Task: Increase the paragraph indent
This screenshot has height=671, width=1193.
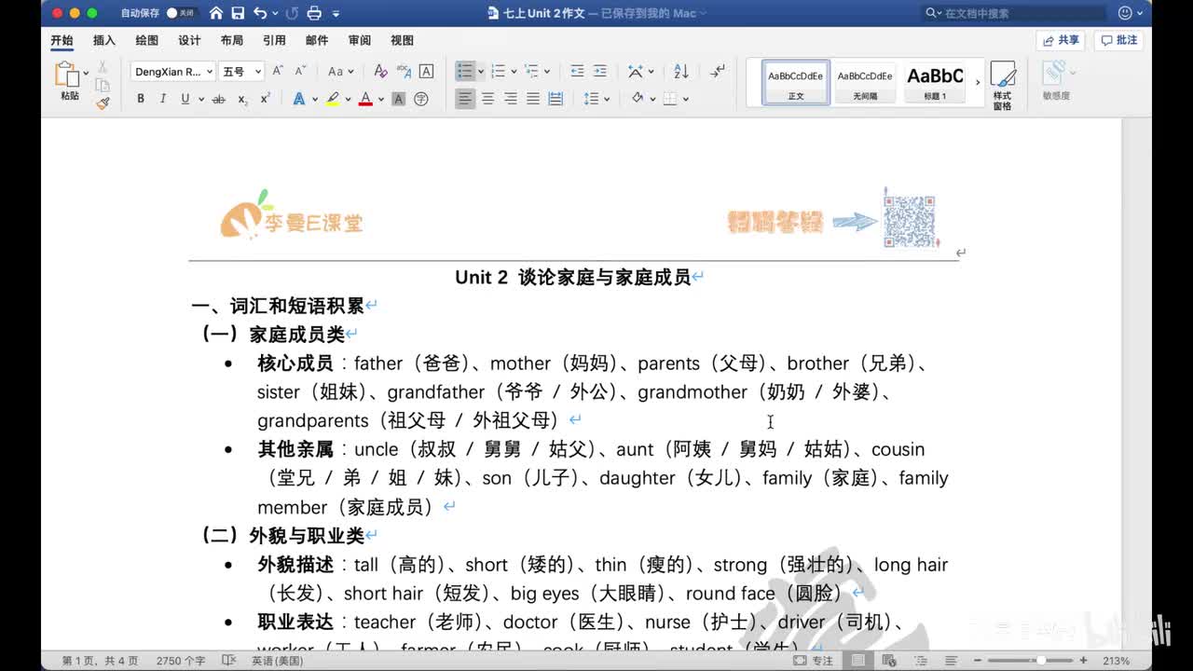Action: [x=600, y=71]
